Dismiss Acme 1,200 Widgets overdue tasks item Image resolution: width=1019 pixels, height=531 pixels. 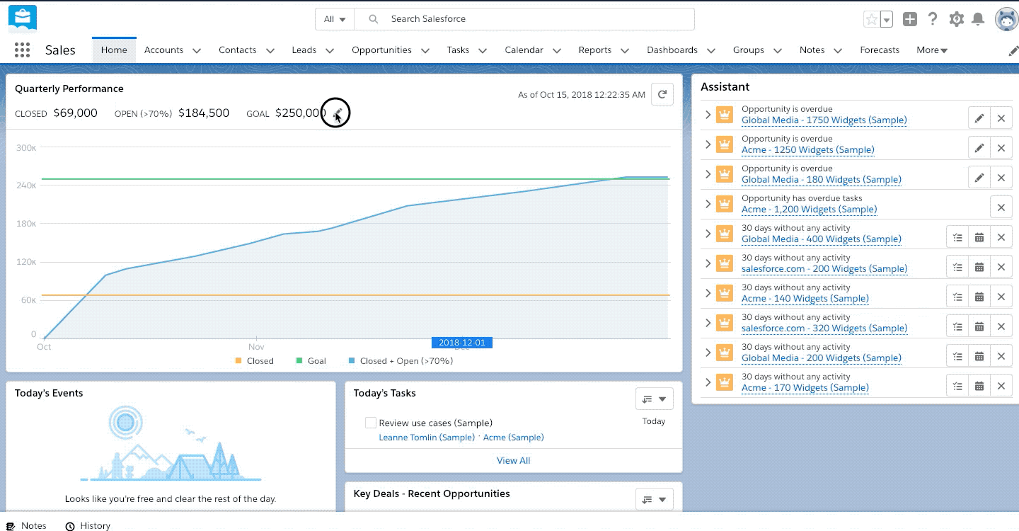(1001, 208)
